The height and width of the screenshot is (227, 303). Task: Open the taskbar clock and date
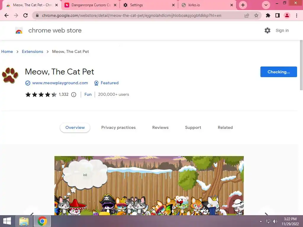[290, 221]
